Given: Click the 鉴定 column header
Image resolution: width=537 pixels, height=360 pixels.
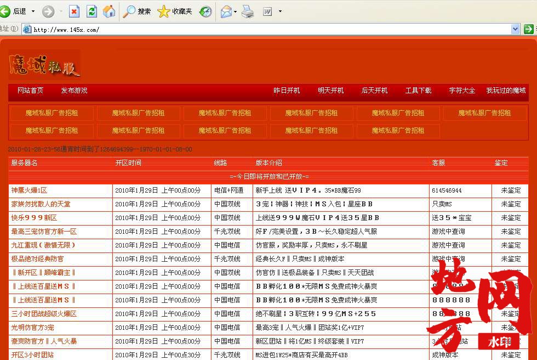Looking at the screenshot, I should pos(501,163).
